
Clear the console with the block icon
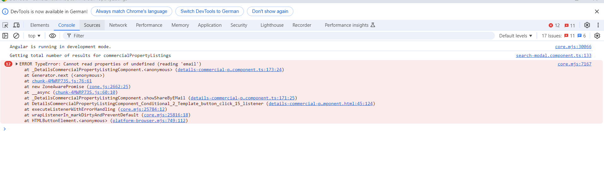(16, 36)
